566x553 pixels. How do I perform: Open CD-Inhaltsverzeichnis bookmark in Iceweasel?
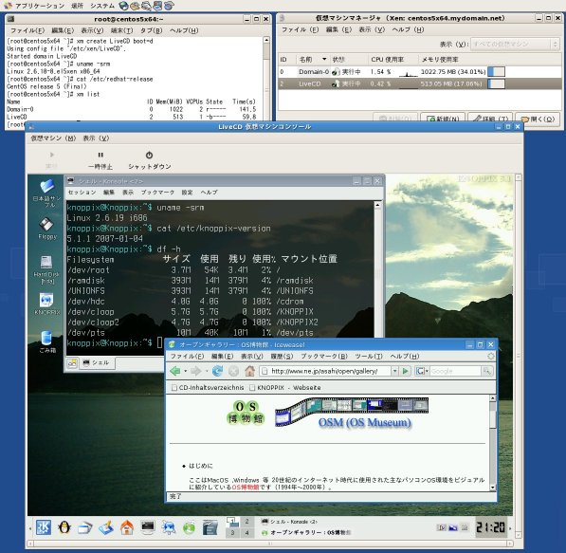pyautogui.click(x=208, y=388)
